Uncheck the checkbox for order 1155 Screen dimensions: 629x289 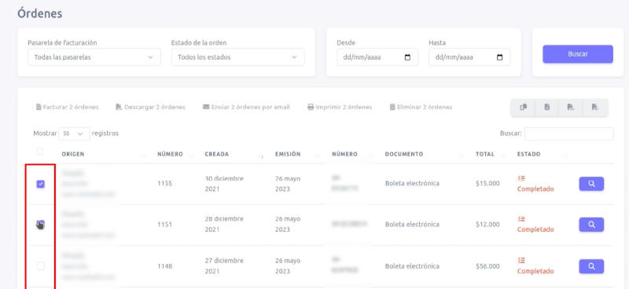(x=41, y=184)
